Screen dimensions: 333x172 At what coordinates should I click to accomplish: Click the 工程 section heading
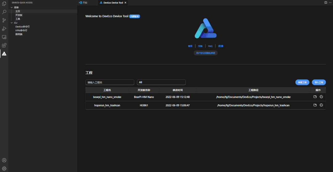coord(89,73)
